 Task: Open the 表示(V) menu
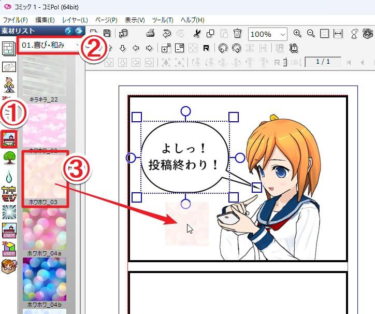click(x=135, y=20)
